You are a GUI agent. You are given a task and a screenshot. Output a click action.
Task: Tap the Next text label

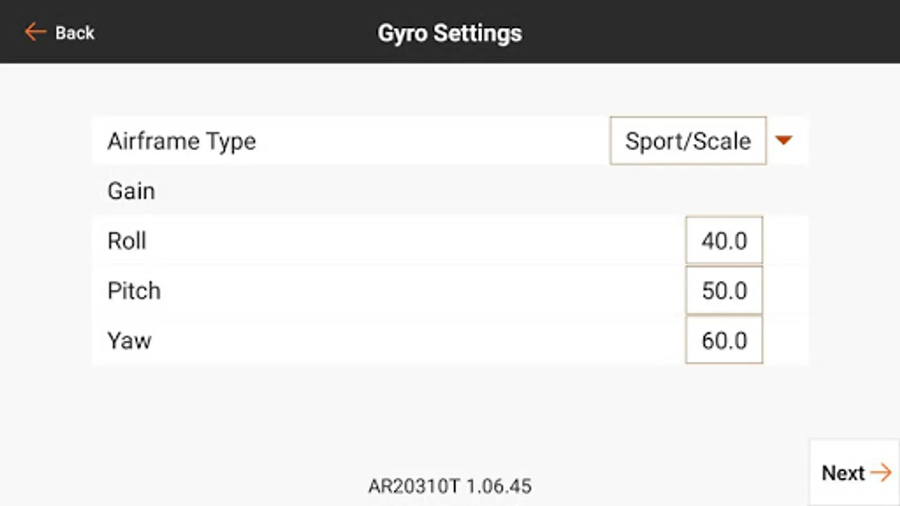coord(843,473)
